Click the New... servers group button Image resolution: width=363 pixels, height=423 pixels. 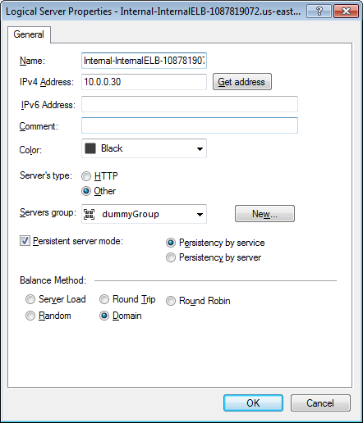click(x=264, y=214)
